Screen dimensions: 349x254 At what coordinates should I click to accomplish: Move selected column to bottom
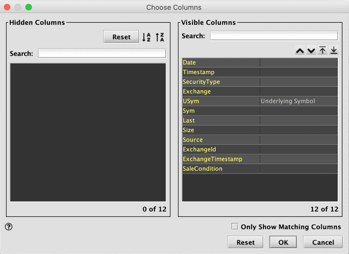[x=333, y=50]
